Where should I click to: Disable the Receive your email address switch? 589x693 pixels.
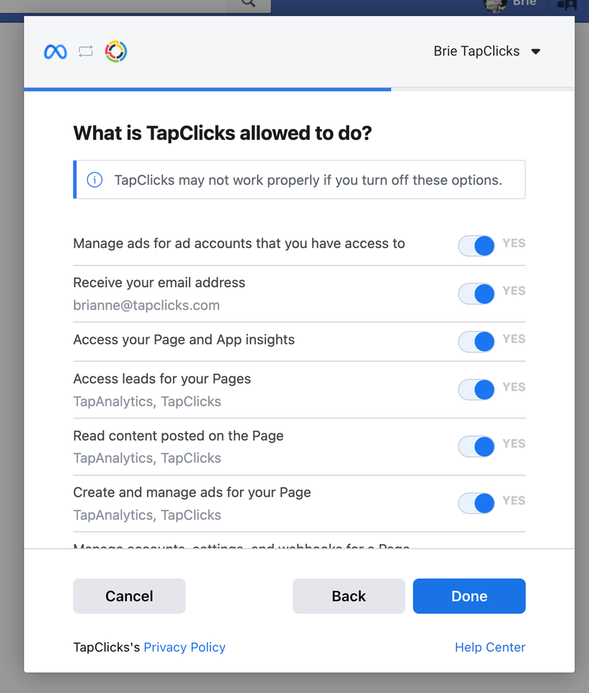pos(476,294)
